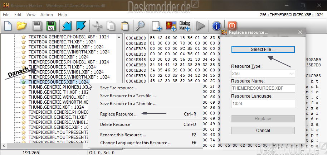The width and height of the screenshot is (327, 155).
Task: Click the blue down-right arrow toolbar icon
Action: pos(81,26)
